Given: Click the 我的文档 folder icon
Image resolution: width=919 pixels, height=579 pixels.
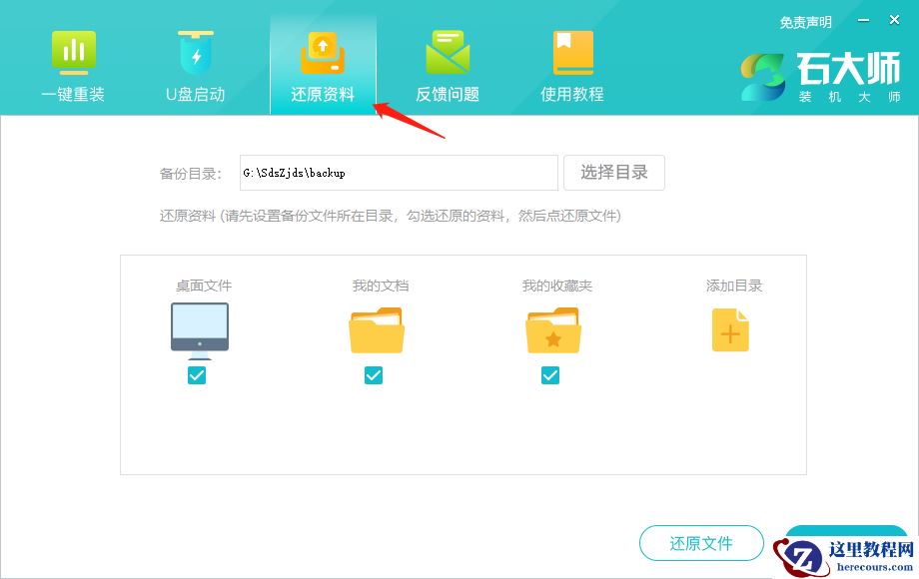Looking at the screenshot, I should coord(374,329).
